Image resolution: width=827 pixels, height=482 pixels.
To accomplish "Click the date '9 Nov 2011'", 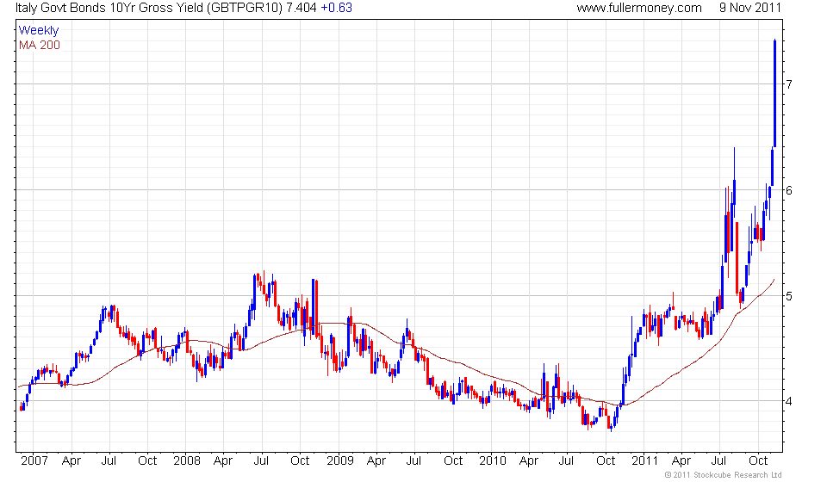I will pyautogui.click(x=750, y=8).
